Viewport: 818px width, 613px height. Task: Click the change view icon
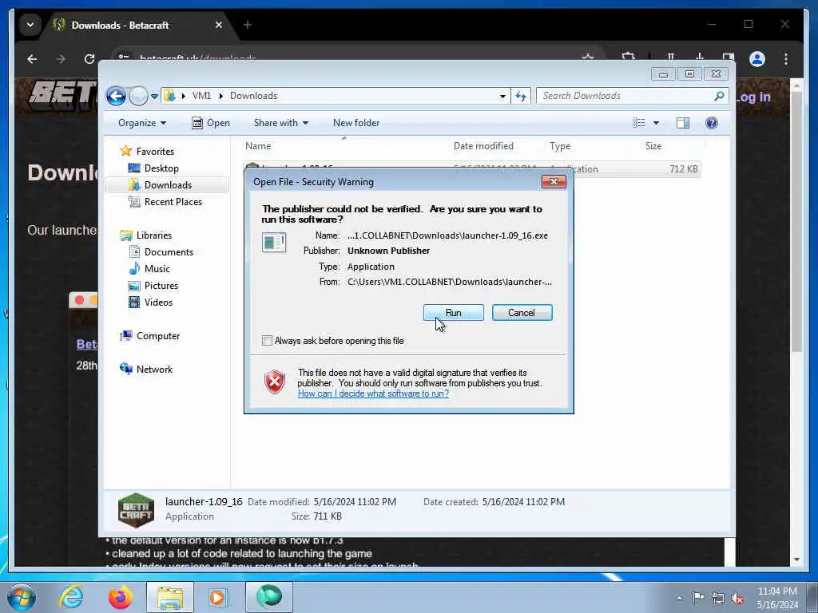tap(638, 123)
